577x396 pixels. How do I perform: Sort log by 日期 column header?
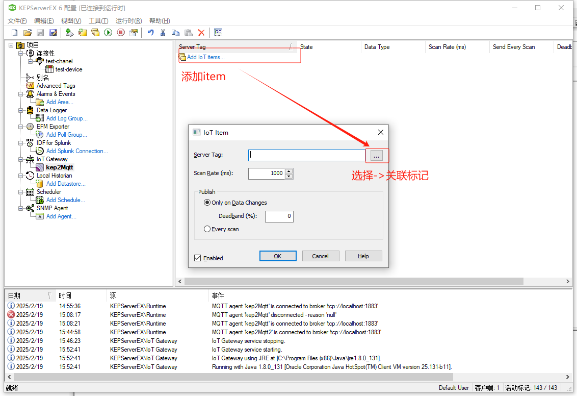point(30,295)
